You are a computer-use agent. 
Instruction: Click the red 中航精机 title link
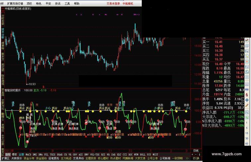[128, 4]
